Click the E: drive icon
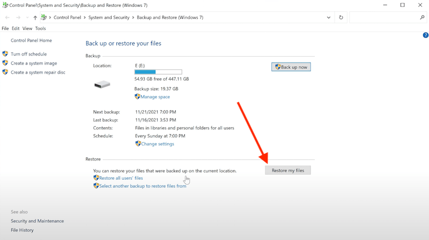 click(x=102, y=84)
